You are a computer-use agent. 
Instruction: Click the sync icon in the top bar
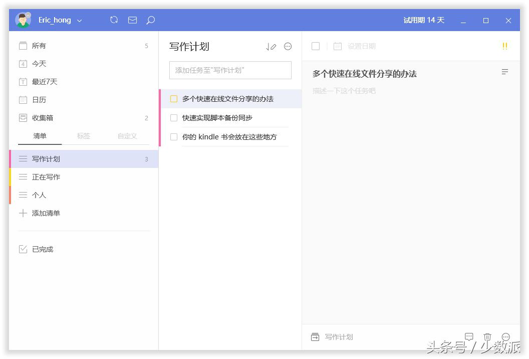pos(114,20)
